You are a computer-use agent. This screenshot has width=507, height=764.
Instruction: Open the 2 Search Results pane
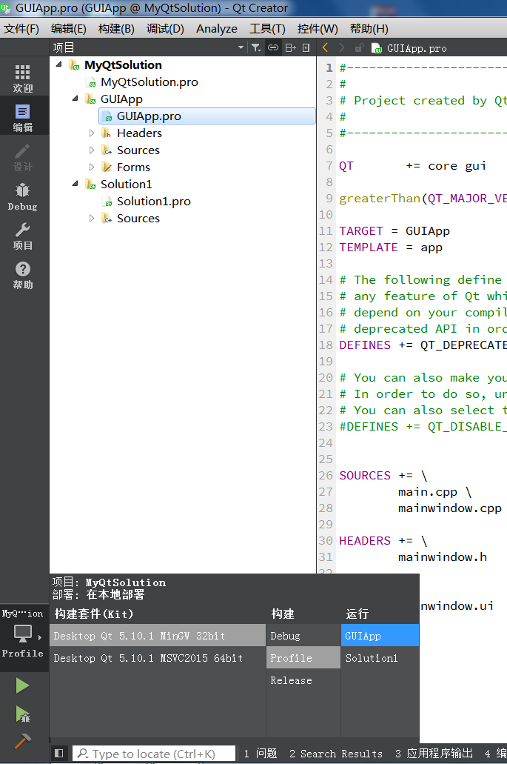pos(336,754)
